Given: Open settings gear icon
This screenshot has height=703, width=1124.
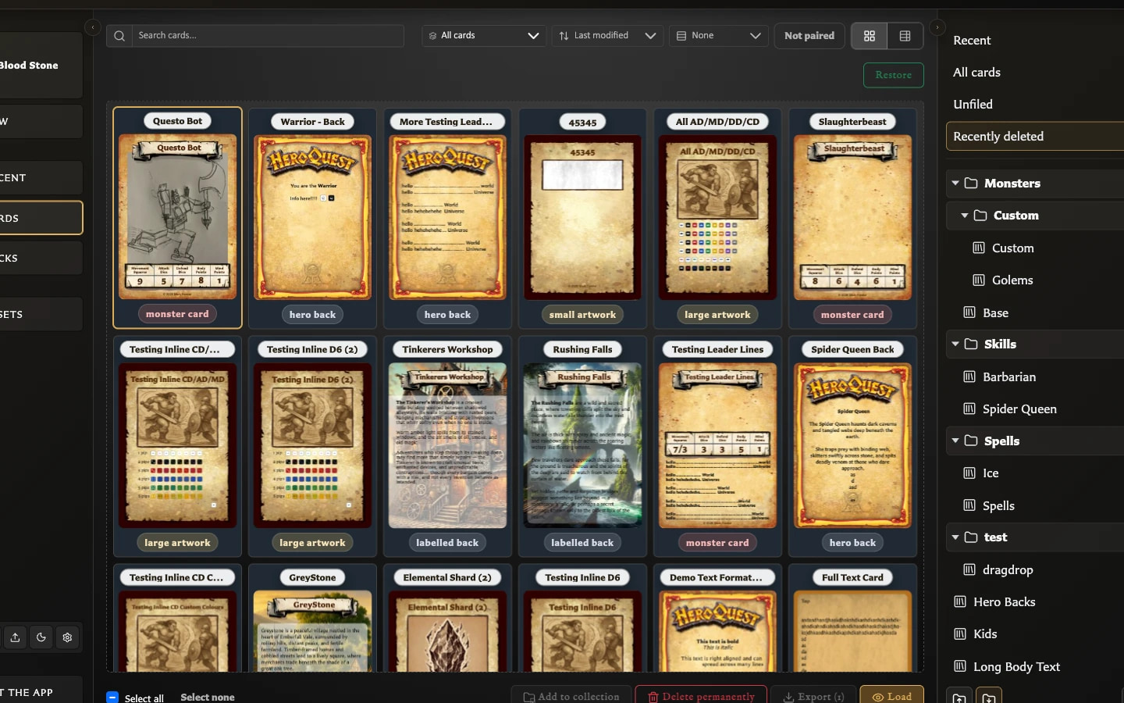Looking at the screenshot, I should (67, 637).
